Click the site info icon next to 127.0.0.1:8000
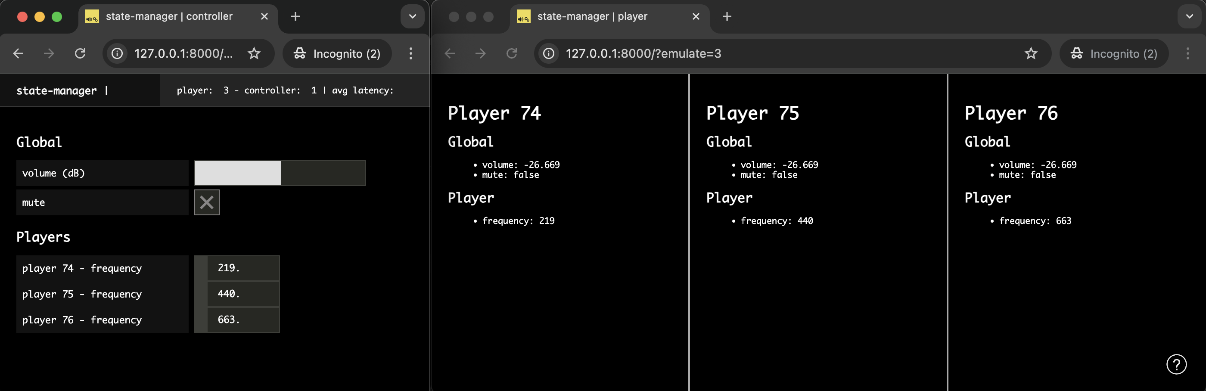Image resolution: width=1206 pixels, height=391 pixels. [116, 53]
